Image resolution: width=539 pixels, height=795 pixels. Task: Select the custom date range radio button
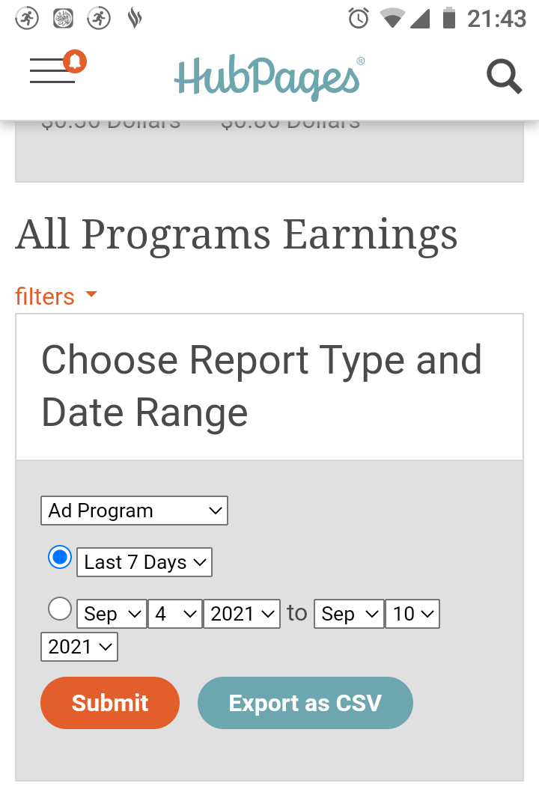click(x=60, y=609)
